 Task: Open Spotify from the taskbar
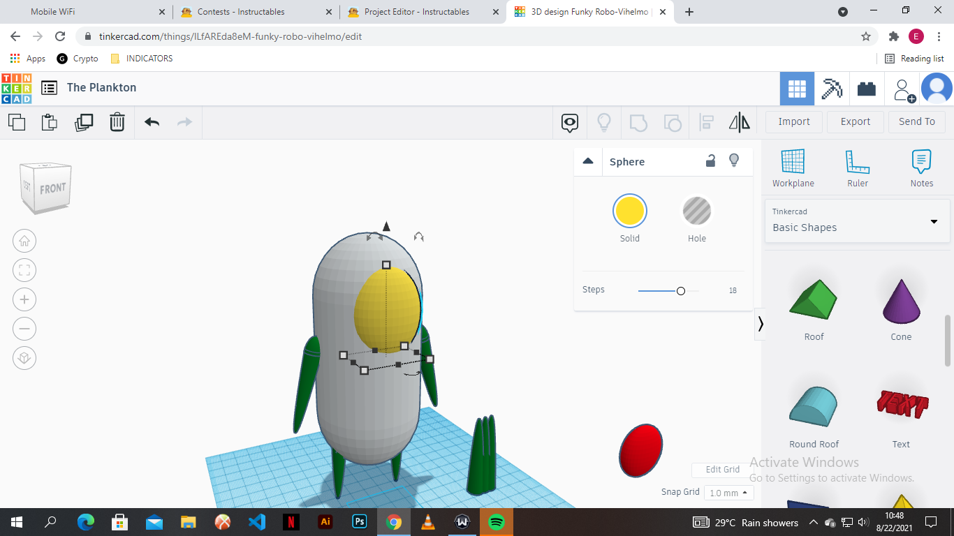[x=497, y=522]
